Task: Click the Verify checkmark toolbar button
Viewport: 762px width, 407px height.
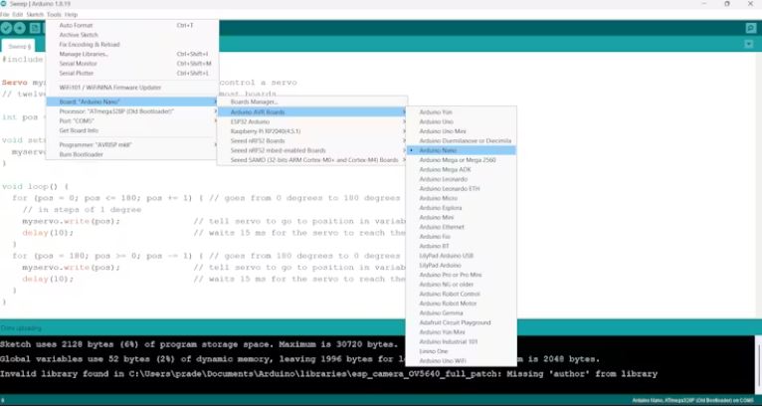Action: point(7,28)
